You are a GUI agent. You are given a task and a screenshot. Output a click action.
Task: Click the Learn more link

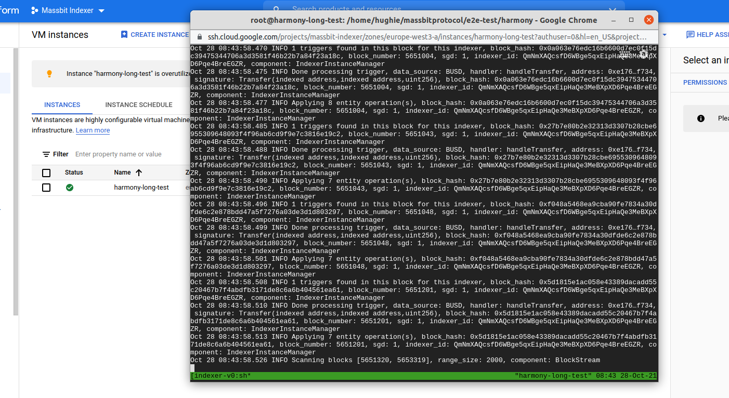pyautogui.click(x=93, y=130)
